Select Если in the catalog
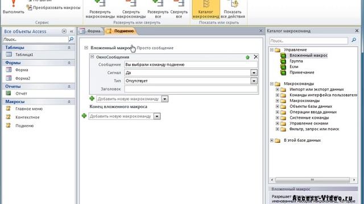Image resolution: width=364 pixels, height=204 pixels. click(x=293, y=67)
